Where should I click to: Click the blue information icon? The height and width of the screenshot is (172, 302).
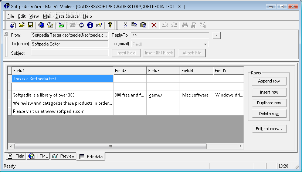(x=90, y=25)
